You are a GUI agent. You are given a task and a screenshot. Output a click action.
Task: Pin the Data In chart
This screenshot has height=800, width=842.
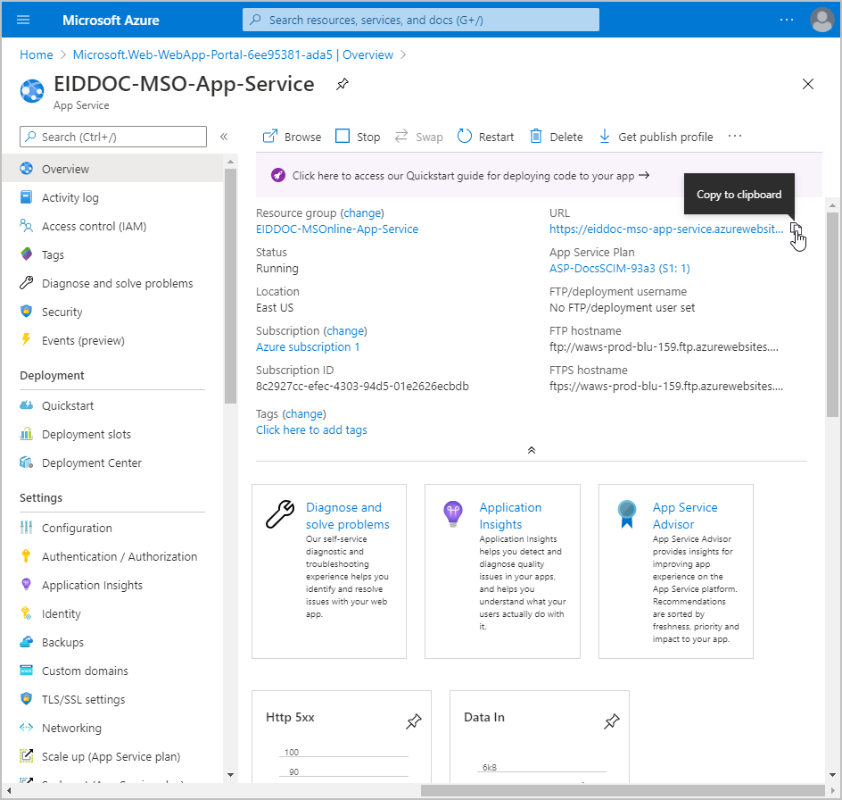click(612, 721)
